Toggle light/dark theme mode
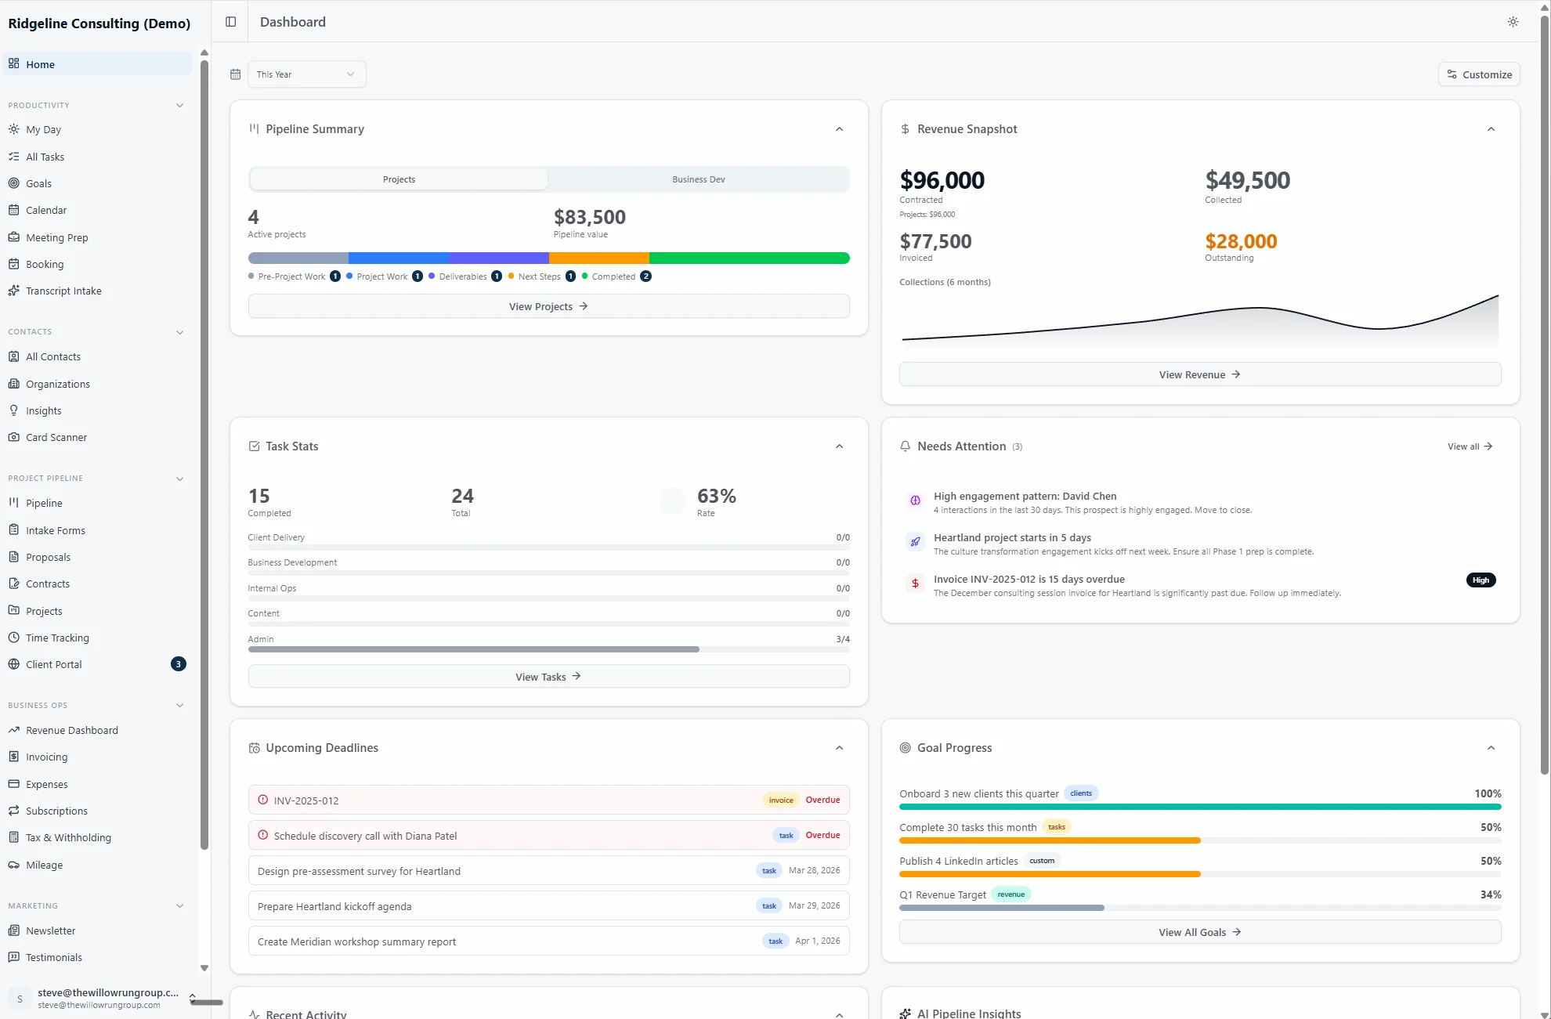1551x1019 pixels. coord(1513,22)
